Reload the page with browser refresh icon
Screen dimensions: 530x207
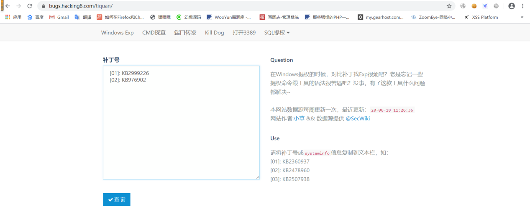(x=29, y=6)
